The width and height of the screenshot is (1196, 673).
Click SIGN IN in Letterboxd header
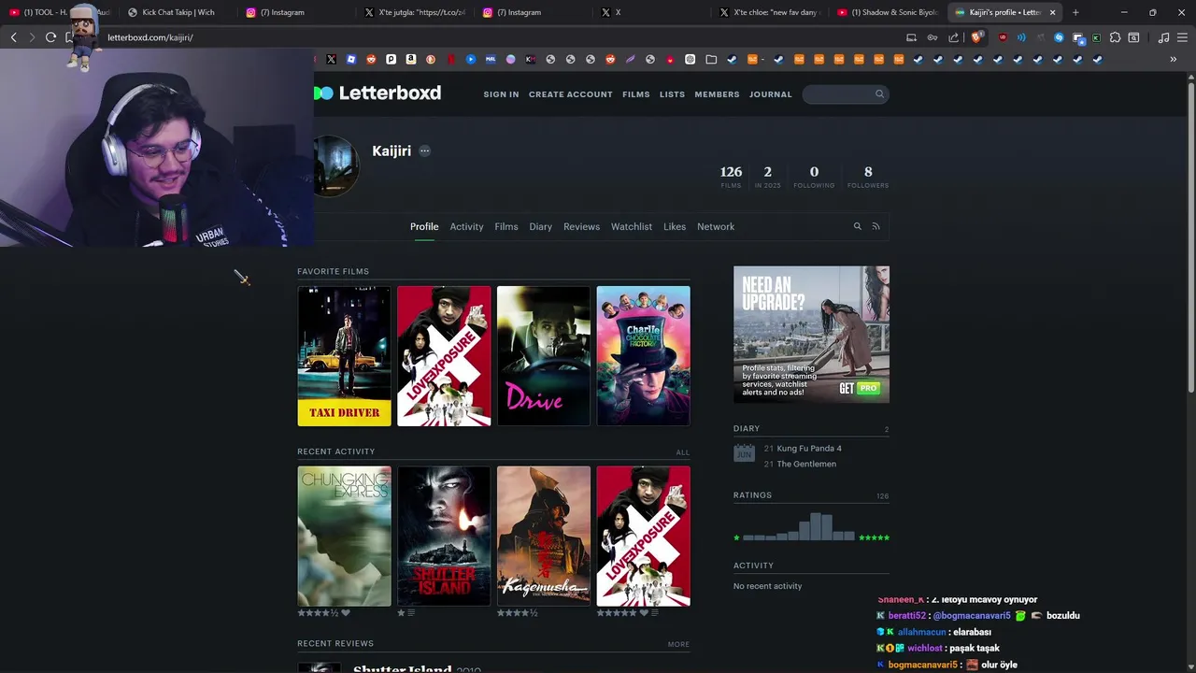click(501, 94)
